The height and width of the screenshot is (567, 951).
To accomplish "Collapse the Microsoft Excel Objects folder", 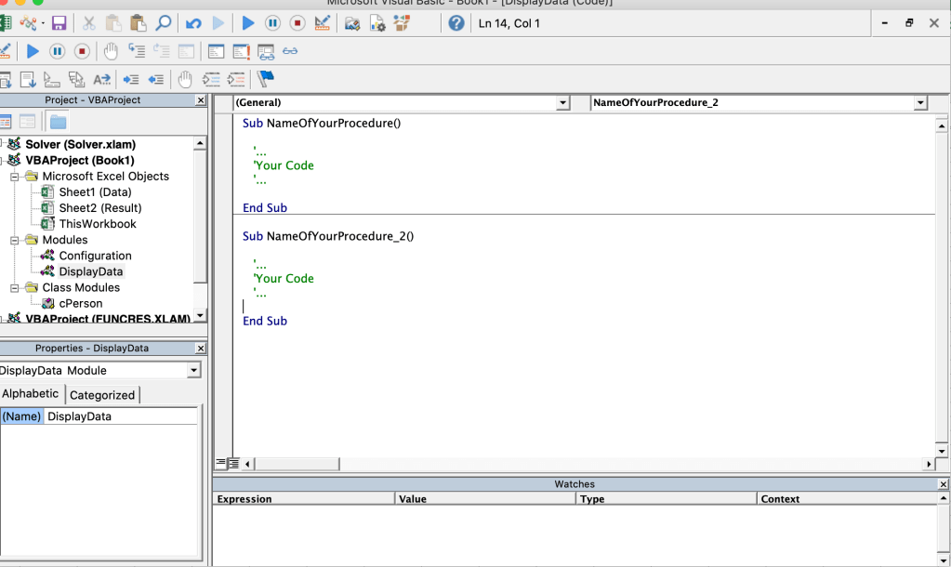I will coord(16,176).
